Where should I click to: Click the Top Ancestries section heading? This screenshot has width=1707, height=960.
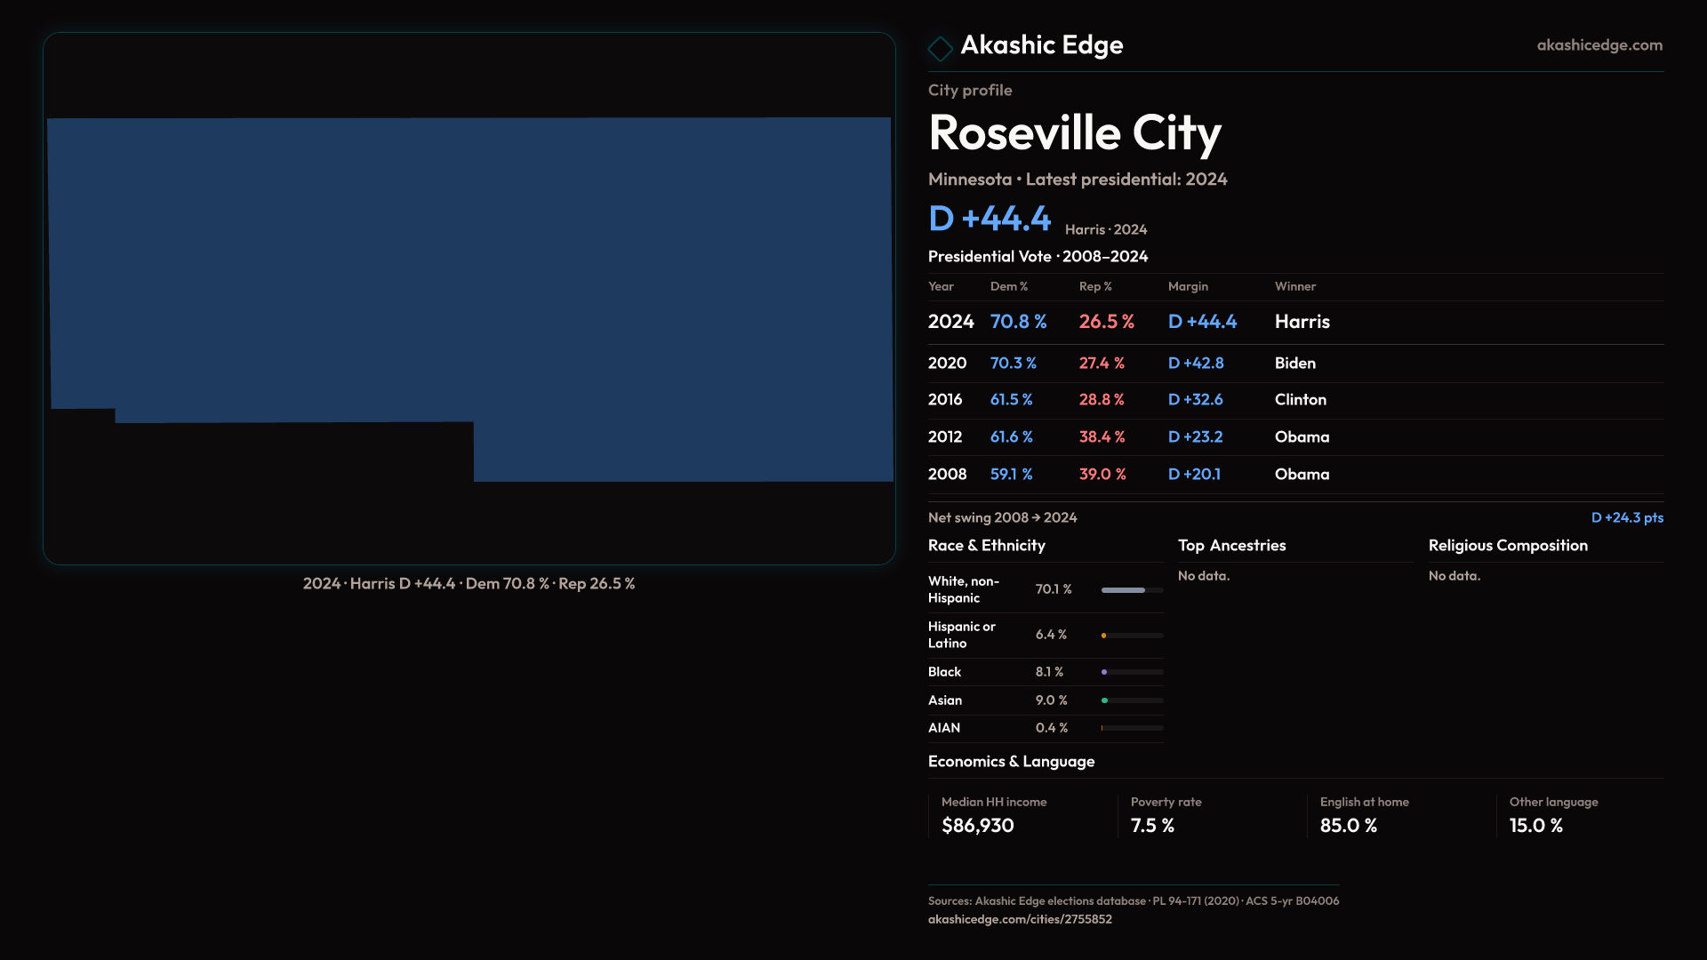click(1231, 546)
